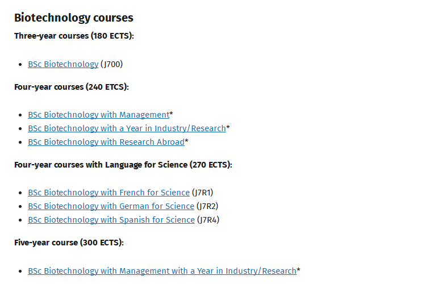
Task: Click the Four-year courses (240 ETCS) subheading
Action: pyautogui.click(x=72, y=87)
